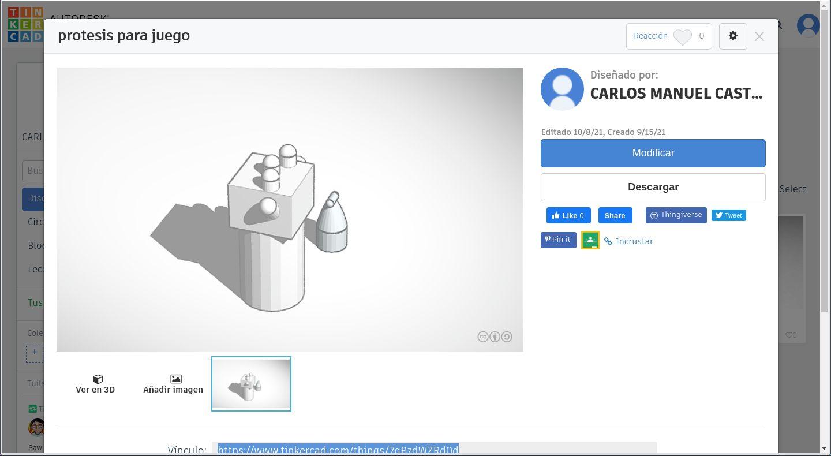Select the design preview thumbnail

coord(251,384)
